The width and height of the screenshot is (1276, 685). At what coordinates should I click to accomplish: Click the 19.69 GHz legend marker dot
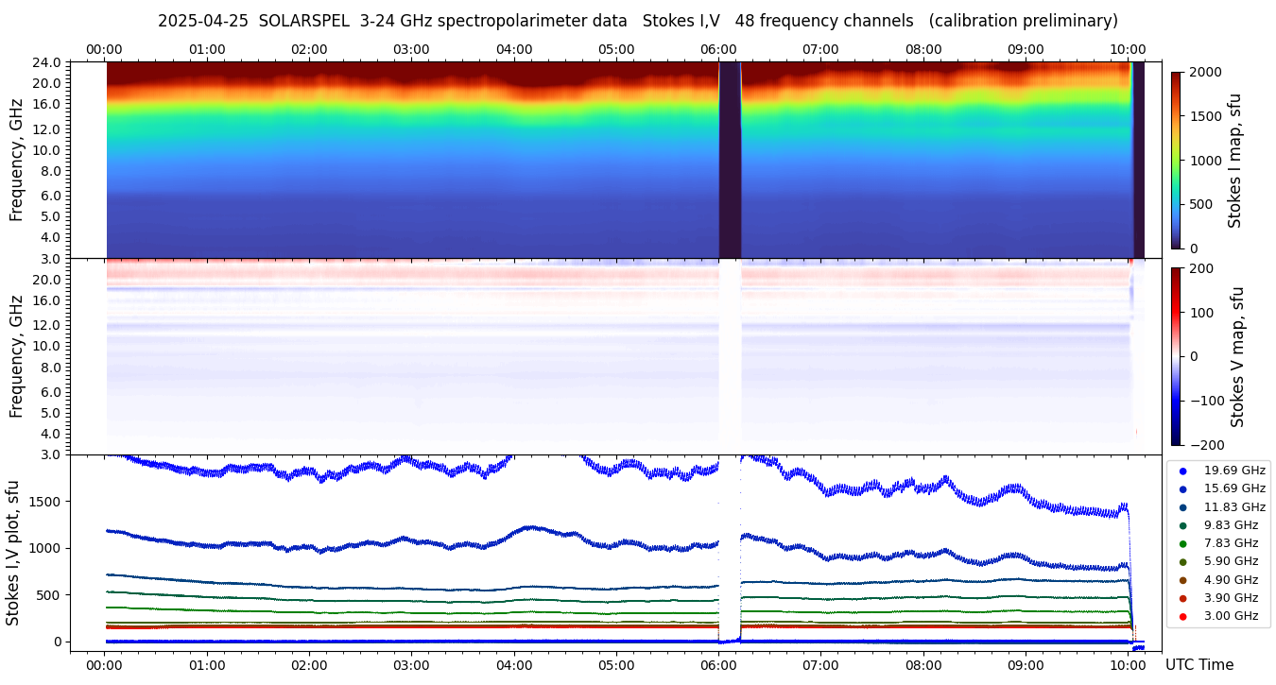(x=1182, y=471)
